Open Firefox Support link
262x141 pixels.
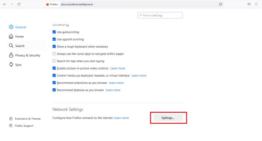[24, 126]
